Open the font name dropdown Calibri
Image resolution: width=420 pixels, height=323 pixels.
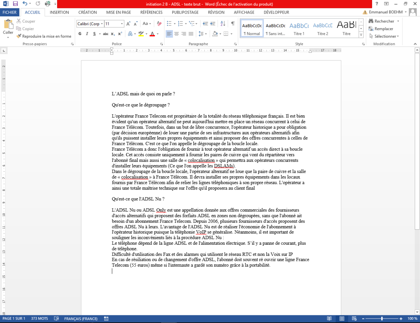[101, 24]
